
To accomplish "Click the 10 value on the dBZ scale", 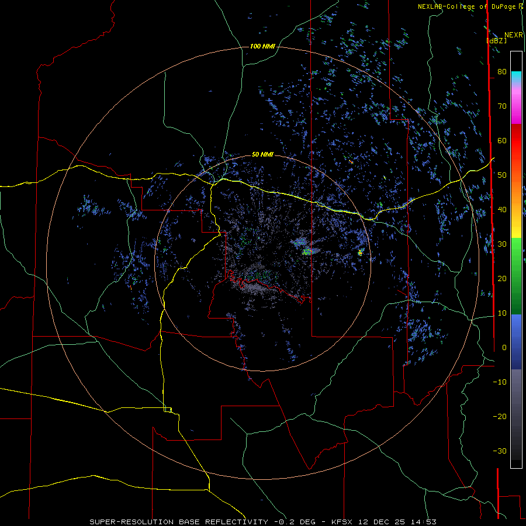I will pyautogui.click(x=502, y=313).
